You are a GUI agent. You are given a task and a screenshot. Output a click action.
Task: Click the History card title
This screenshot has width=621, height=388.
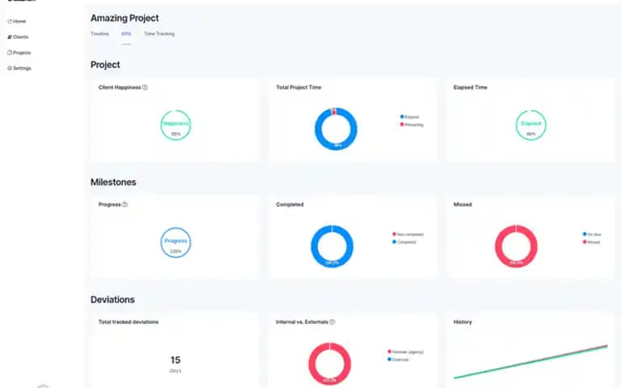click(463, 322)
